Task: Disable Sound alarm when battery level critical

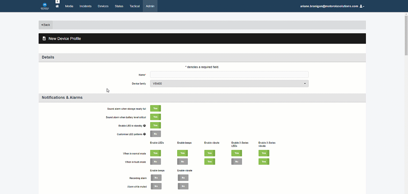Action: 156,117
